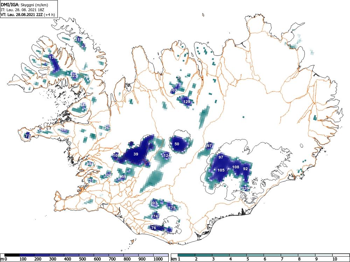Click the palest 9–10 km legend swatch
The image size is (350, 262).
[x=324, y=255]
